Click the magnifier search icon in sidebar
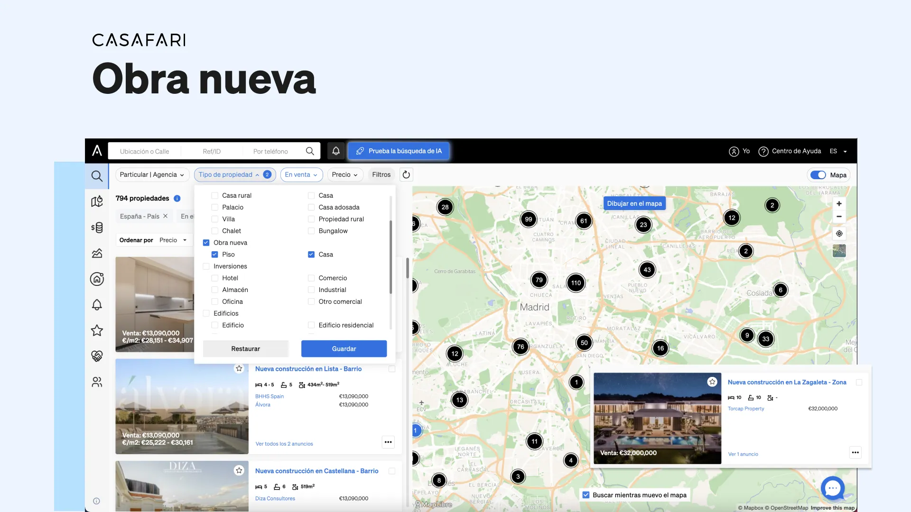 pos(97,176)
